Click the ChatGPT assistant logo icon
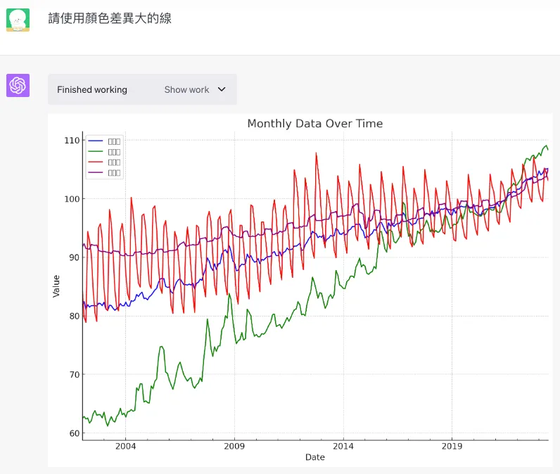The image size is (560, 474). point(18,85)
